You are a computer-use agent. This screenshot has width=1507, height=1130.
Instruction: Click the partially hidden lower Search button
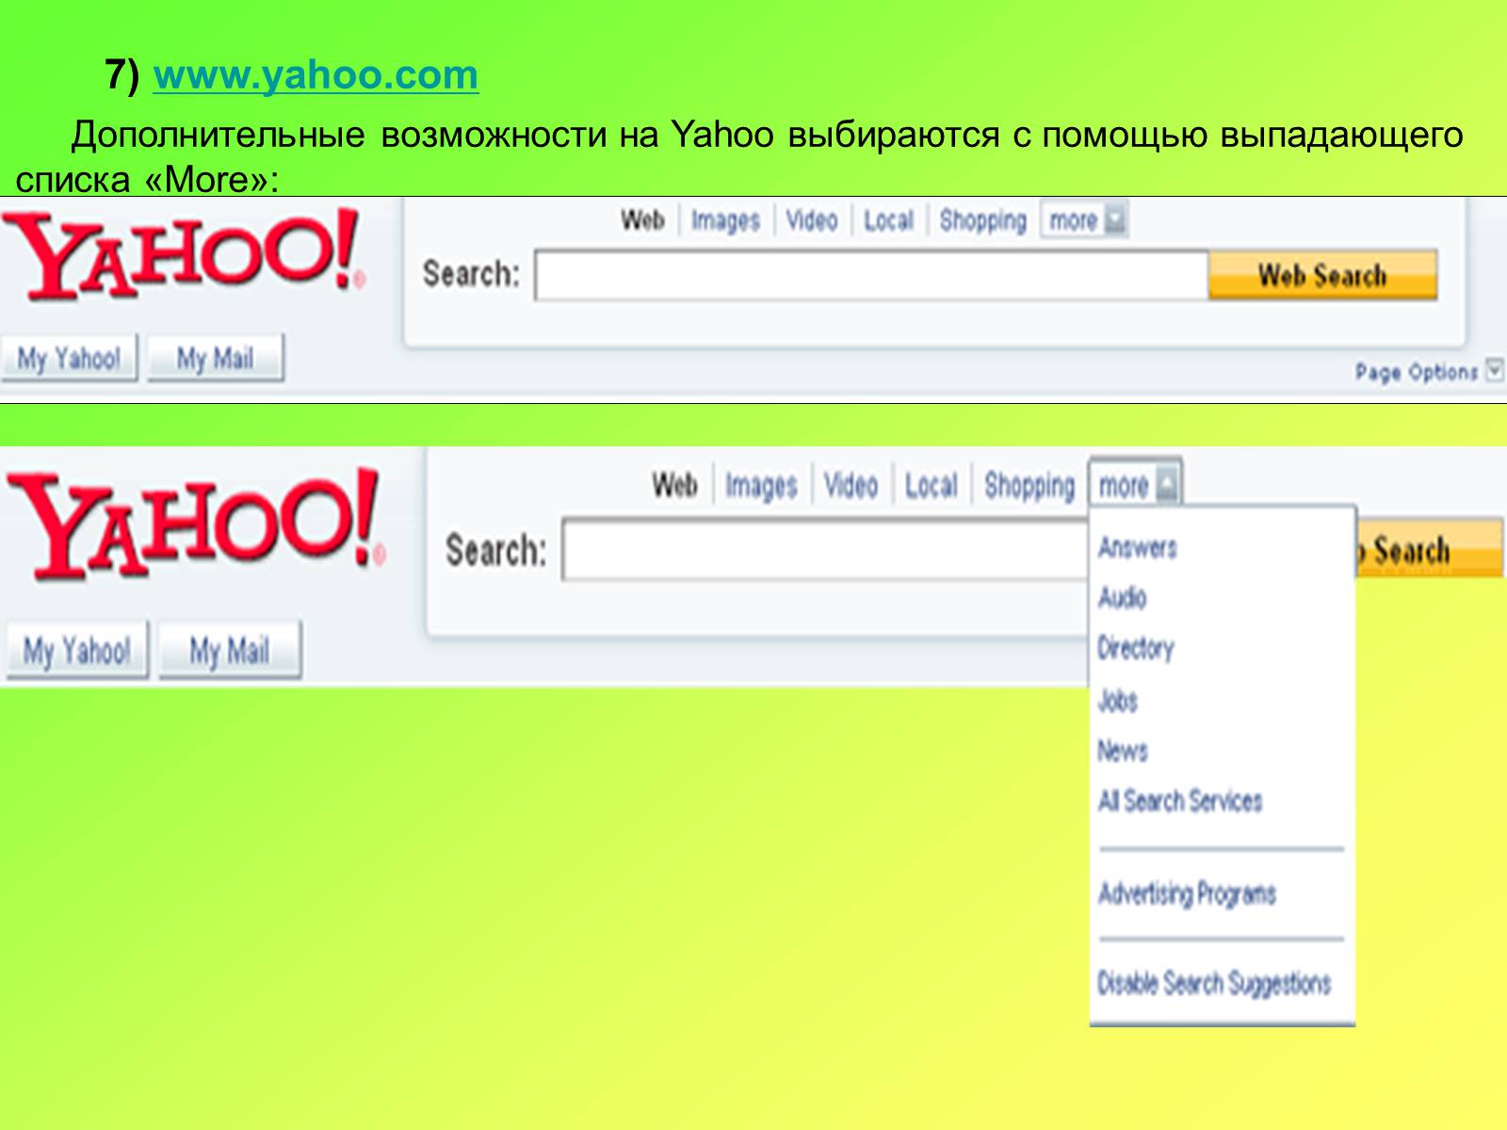[1430, 549]
